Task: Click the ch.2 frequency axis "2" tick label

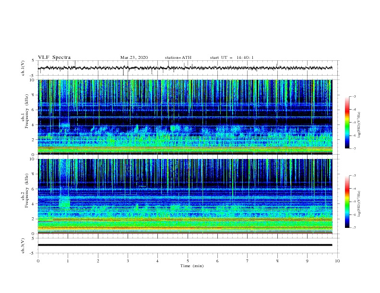Action: pyautogui.click(x=33, y=219)
